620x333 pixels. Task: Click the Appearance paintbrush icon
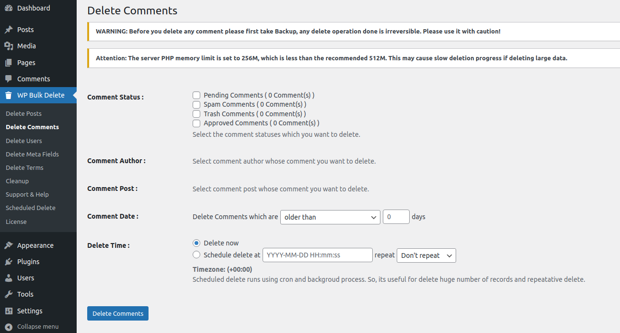[x=9, y=245]
